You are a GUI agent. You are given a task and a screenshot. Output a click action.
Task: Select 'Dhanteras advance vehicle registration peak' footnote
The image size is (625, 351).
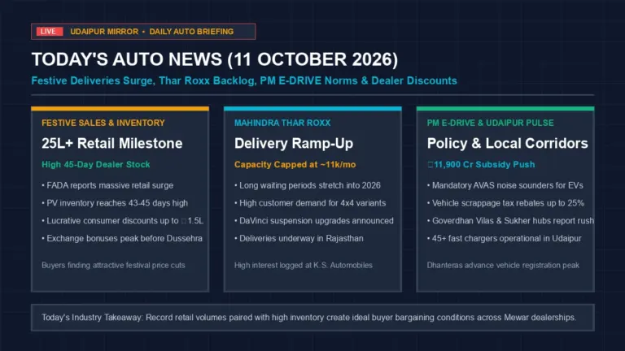point(503,265)
